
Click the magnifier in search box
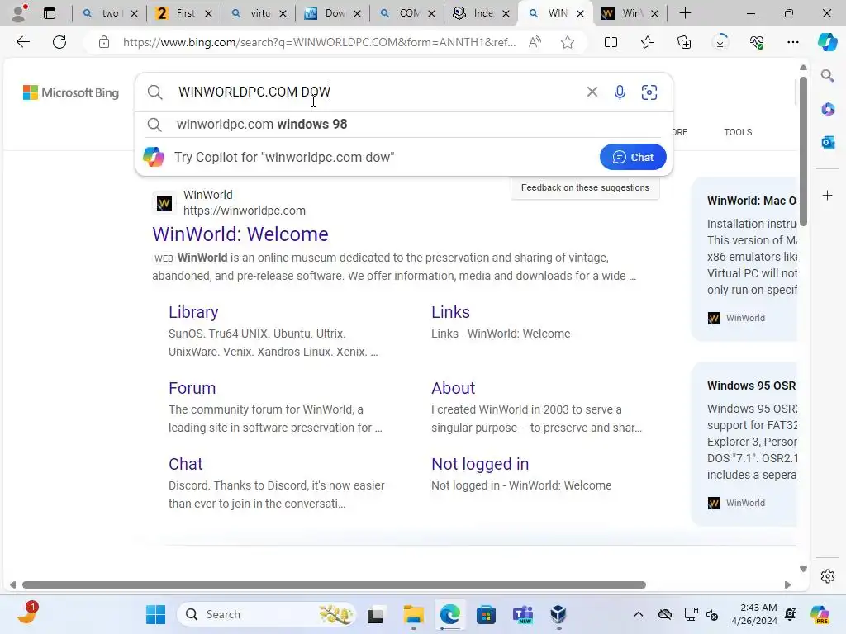(x=154, y=92)
